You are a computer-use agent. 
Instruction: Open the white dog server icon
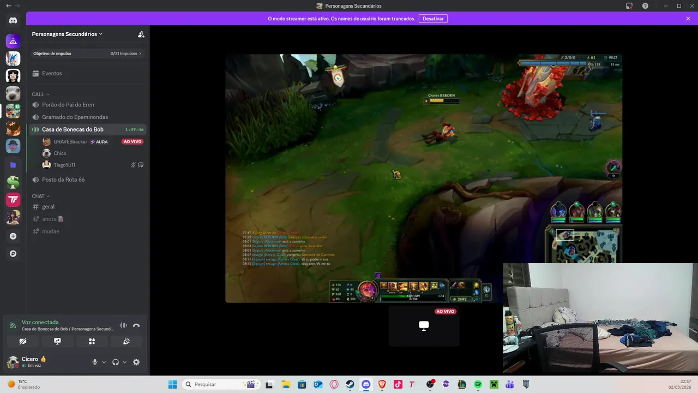(13, 93)
